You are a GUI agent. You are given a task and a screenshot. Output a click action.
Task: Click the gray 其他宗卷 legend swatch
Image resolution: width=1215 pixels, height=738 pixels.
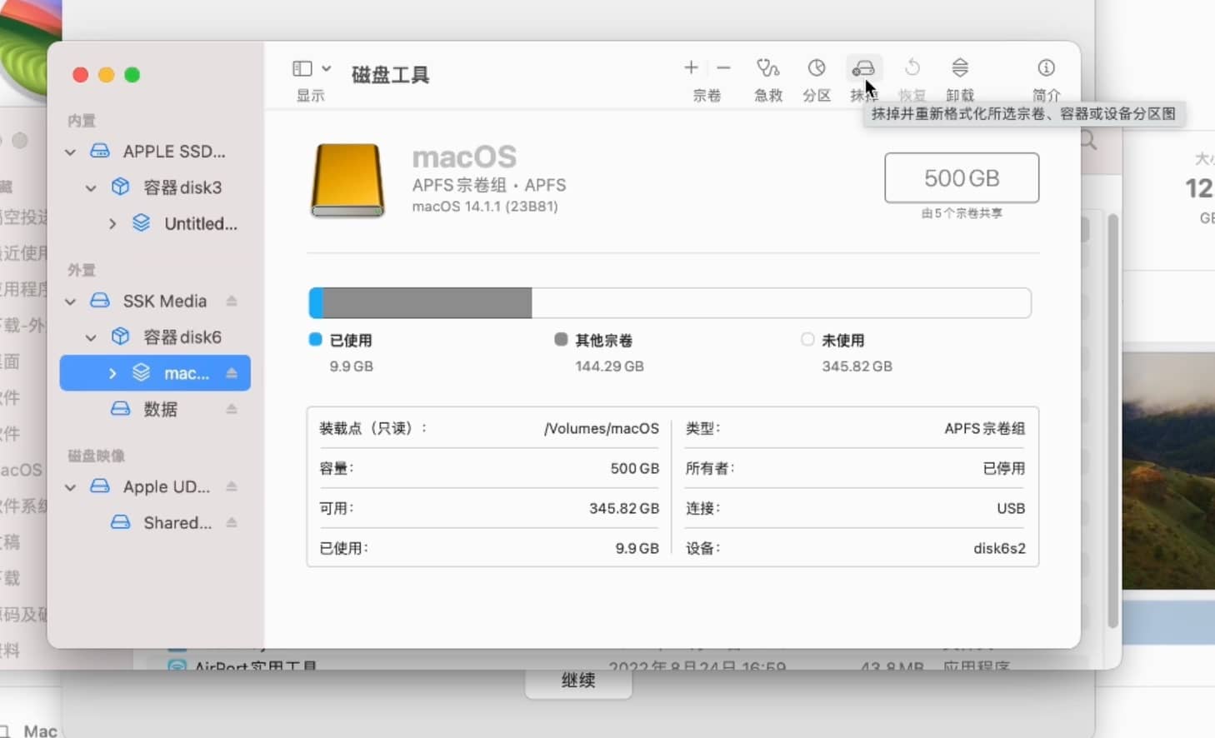[561, 339]
